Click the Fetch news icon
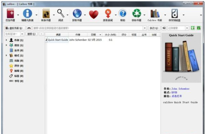 (108, 13)
